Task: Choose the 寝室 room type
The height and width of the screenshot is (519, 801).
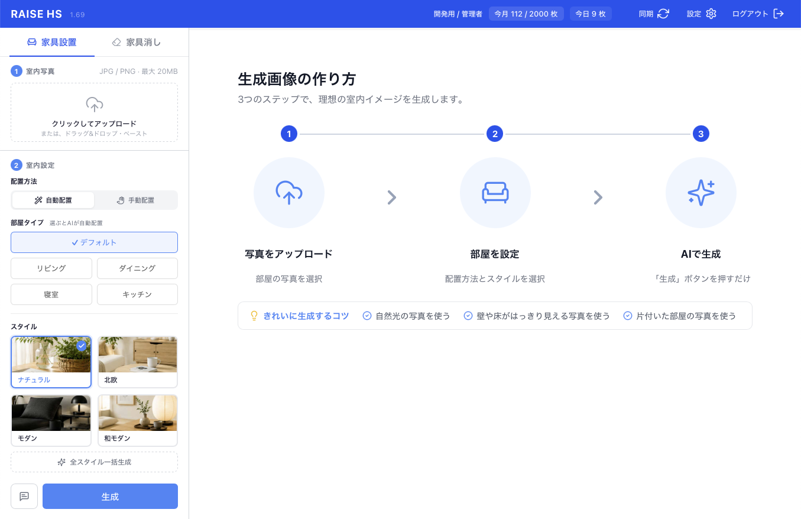Action: point(51,294)
